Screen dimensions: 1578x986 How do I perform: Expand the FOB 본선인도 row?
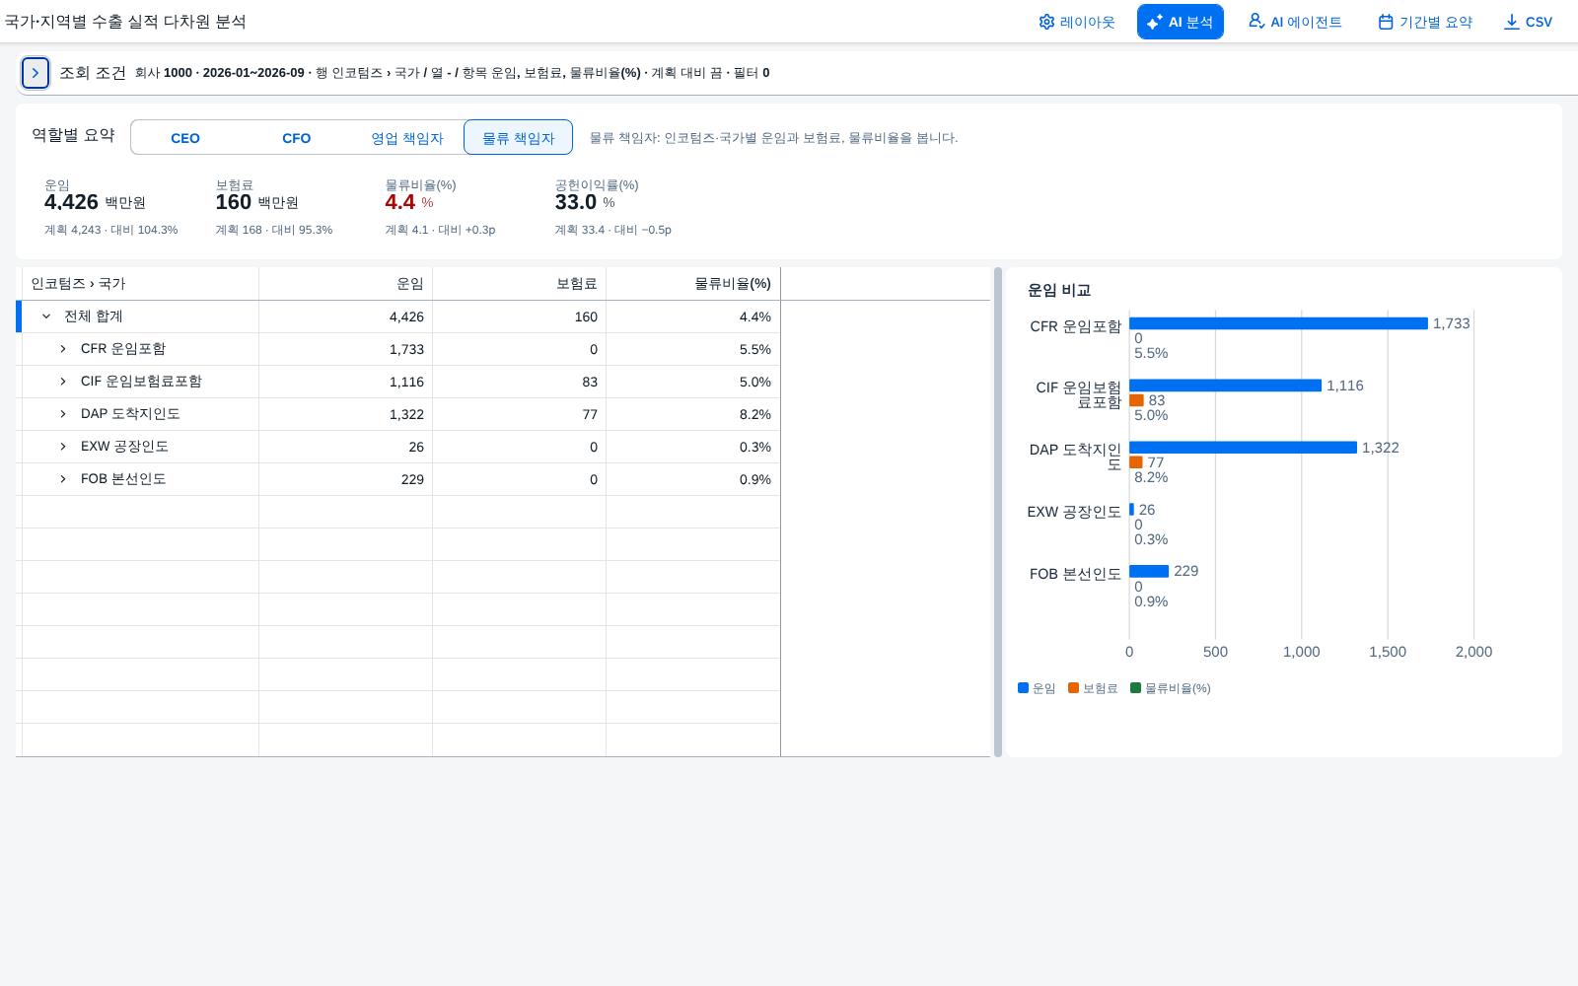(x=63, y=479)
